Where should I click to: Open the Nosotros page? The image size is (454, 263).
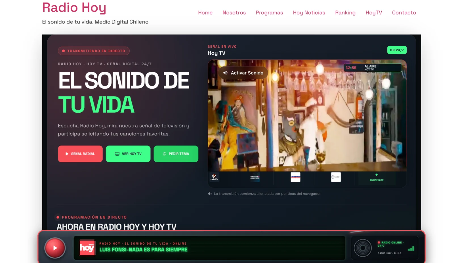[234, 12]
